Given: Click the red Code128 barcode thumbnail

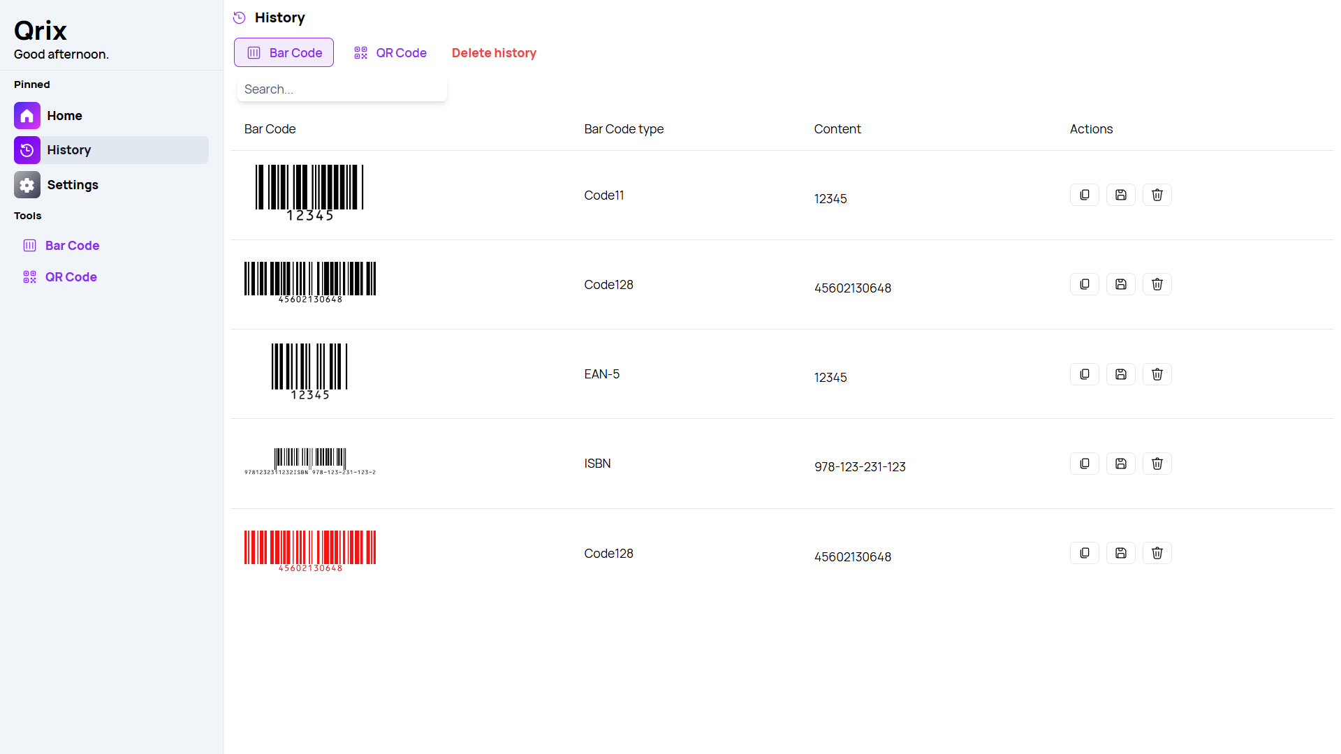Looking at the screenshot, I should (310, 549).
